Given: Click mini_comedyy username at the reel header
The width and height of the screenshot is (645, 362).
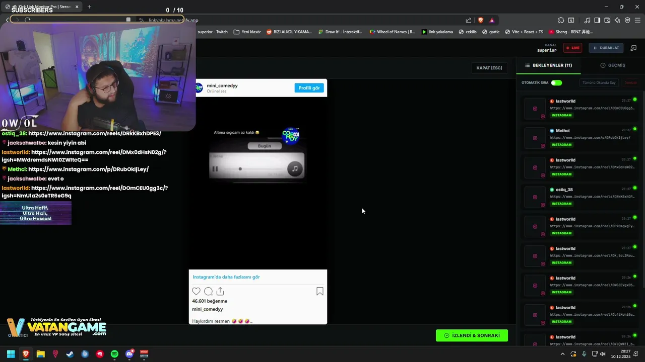Looking at the screenshot, I should [x=222, y=85].
